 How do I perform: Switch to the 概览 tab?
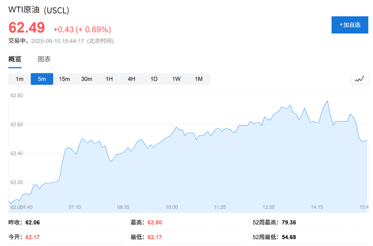tap(15, 59)
